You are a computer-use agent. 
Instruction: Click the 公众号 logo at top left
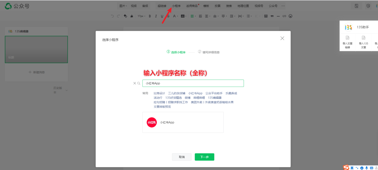coord(17,6)
